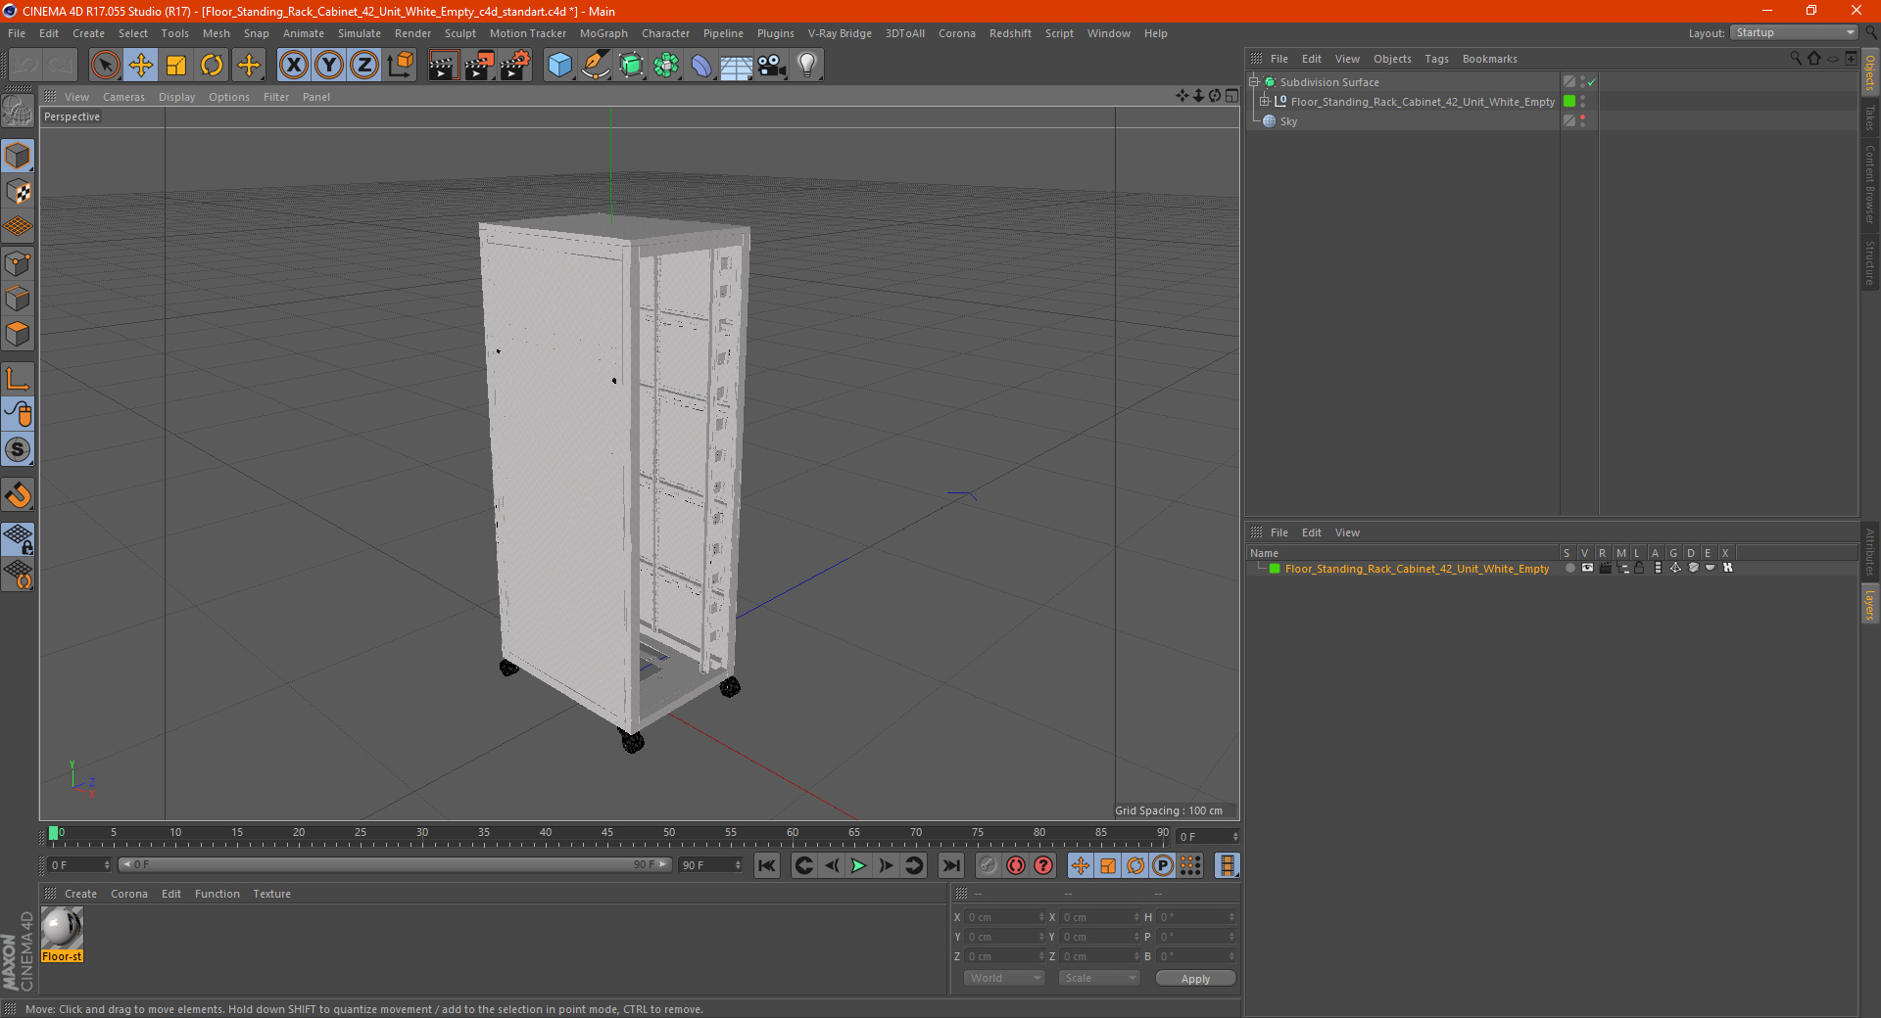
Task: Toggle layer solo in Layers manager
Action: point(1570,568)
